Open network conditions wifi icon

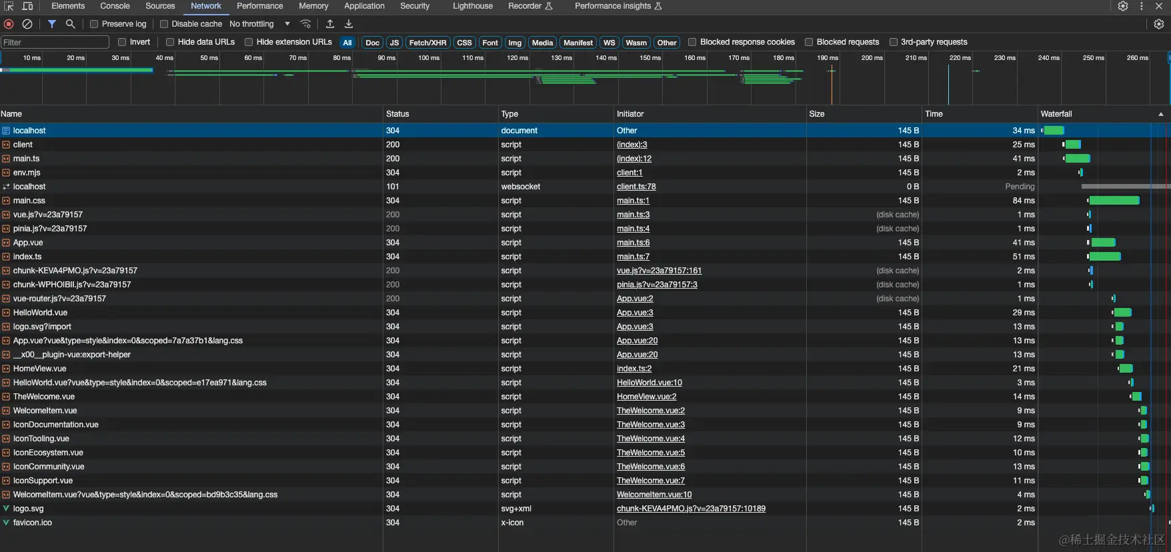[306, 24]
